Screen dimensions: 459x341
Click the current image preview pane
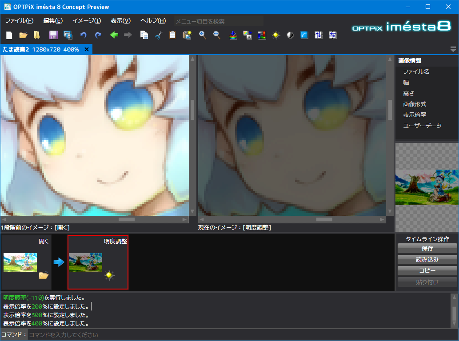[292, 135]
